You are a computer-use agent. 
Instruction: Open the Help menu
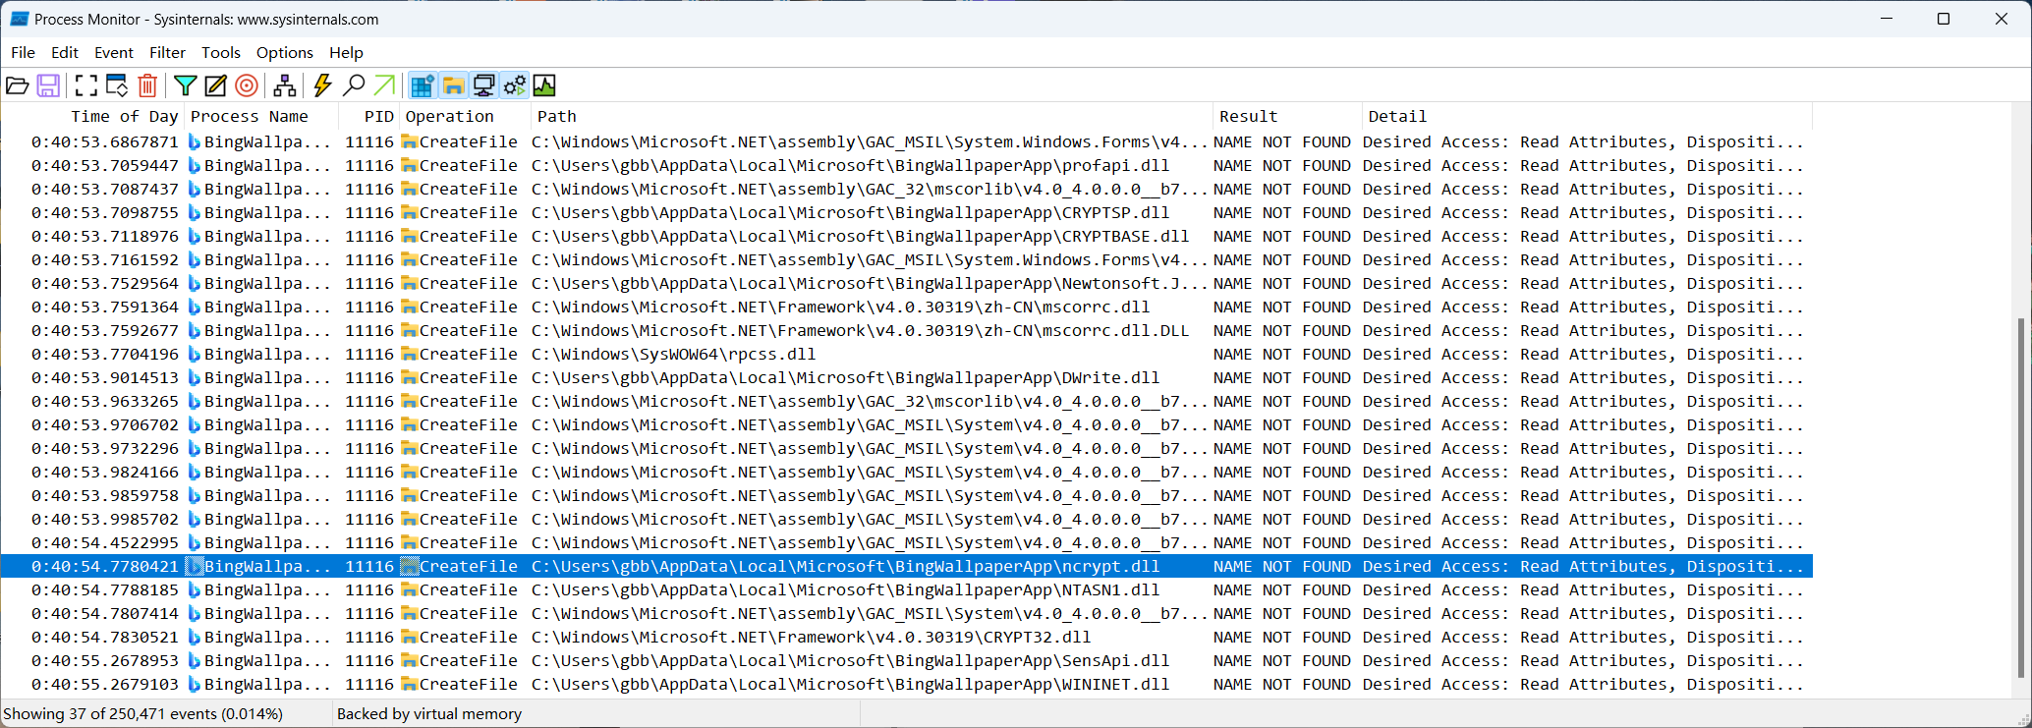click(x=346, y=52)
